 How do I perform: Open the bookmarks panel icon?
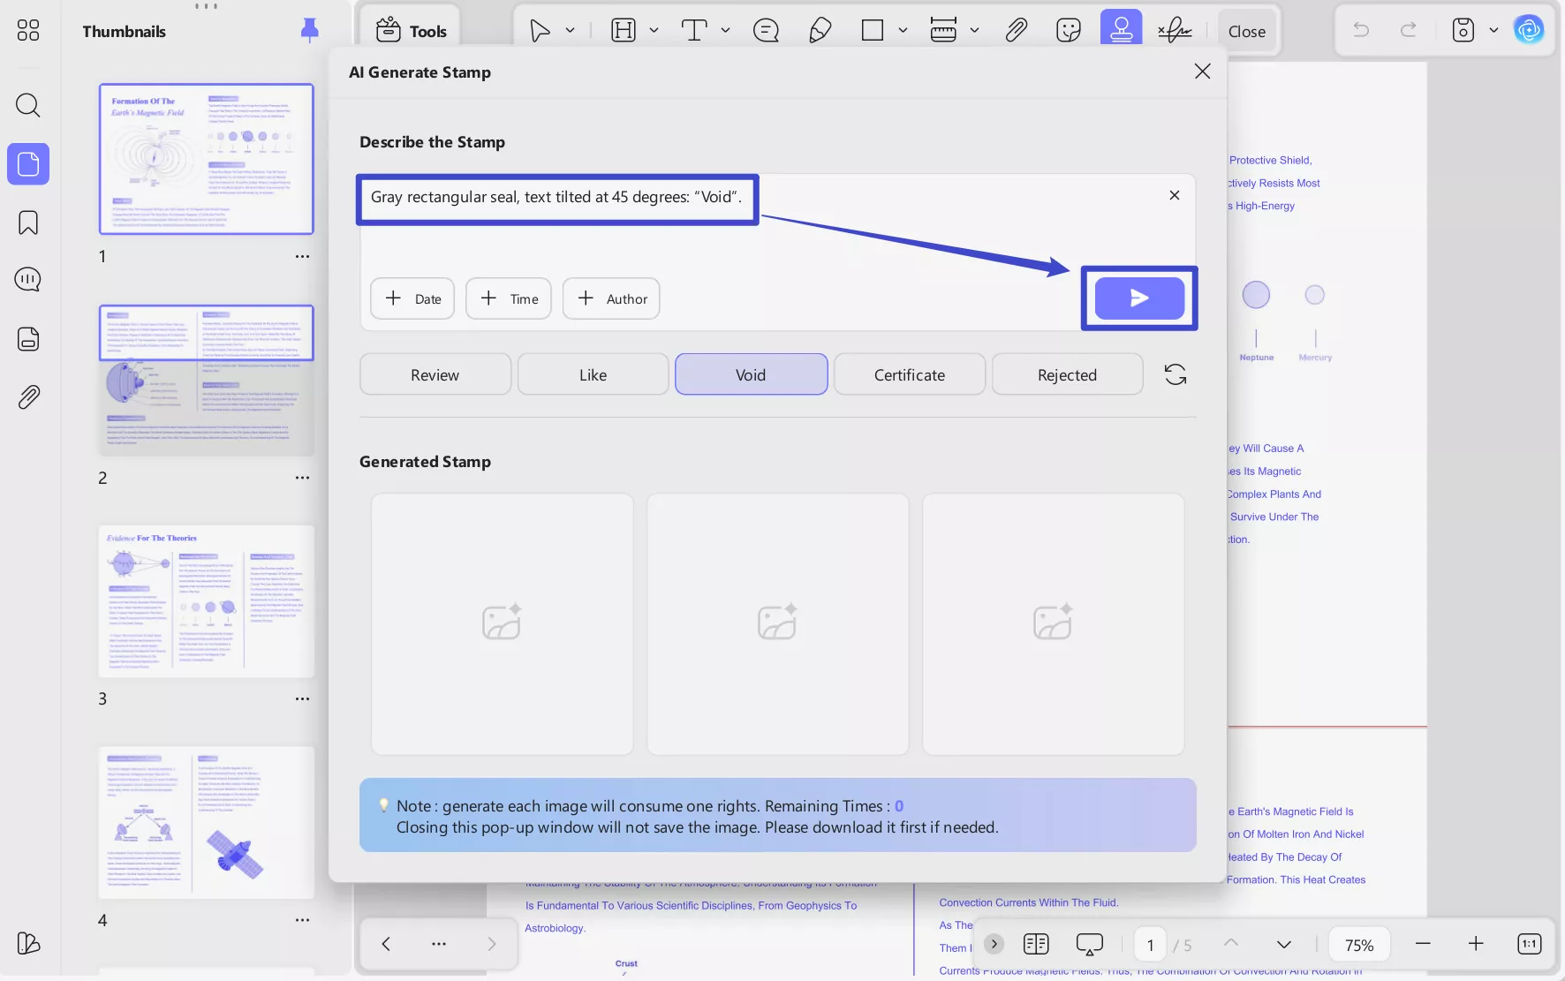[x=28, y=223]
